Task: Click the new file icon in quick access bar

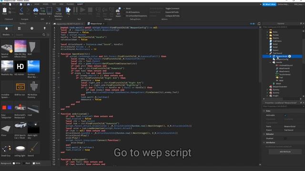Action: 10,4
